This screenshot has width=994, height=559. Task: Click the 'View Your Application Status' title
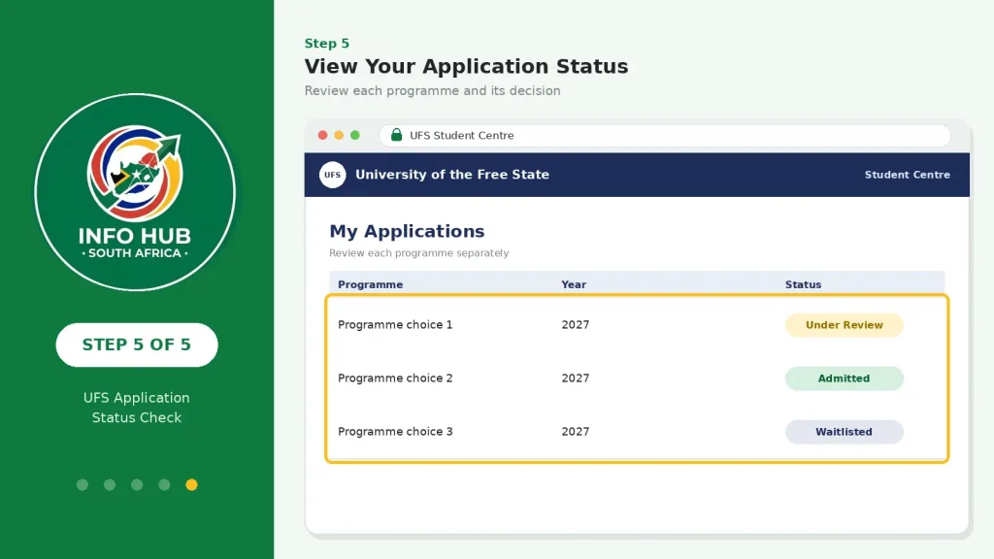pyautogui.click(x=466, y=66)
